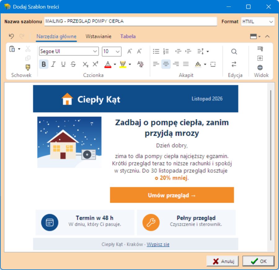Collapse the ribbon with chevron
The width and height of the screenshot is (279, 270).
267,37
